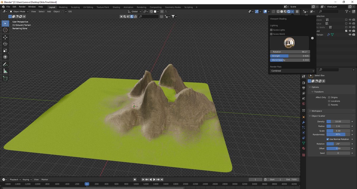Hide the Terrain object with its eye icon
The height and width of the screenshot is (189, 357).
pos(350,34)
